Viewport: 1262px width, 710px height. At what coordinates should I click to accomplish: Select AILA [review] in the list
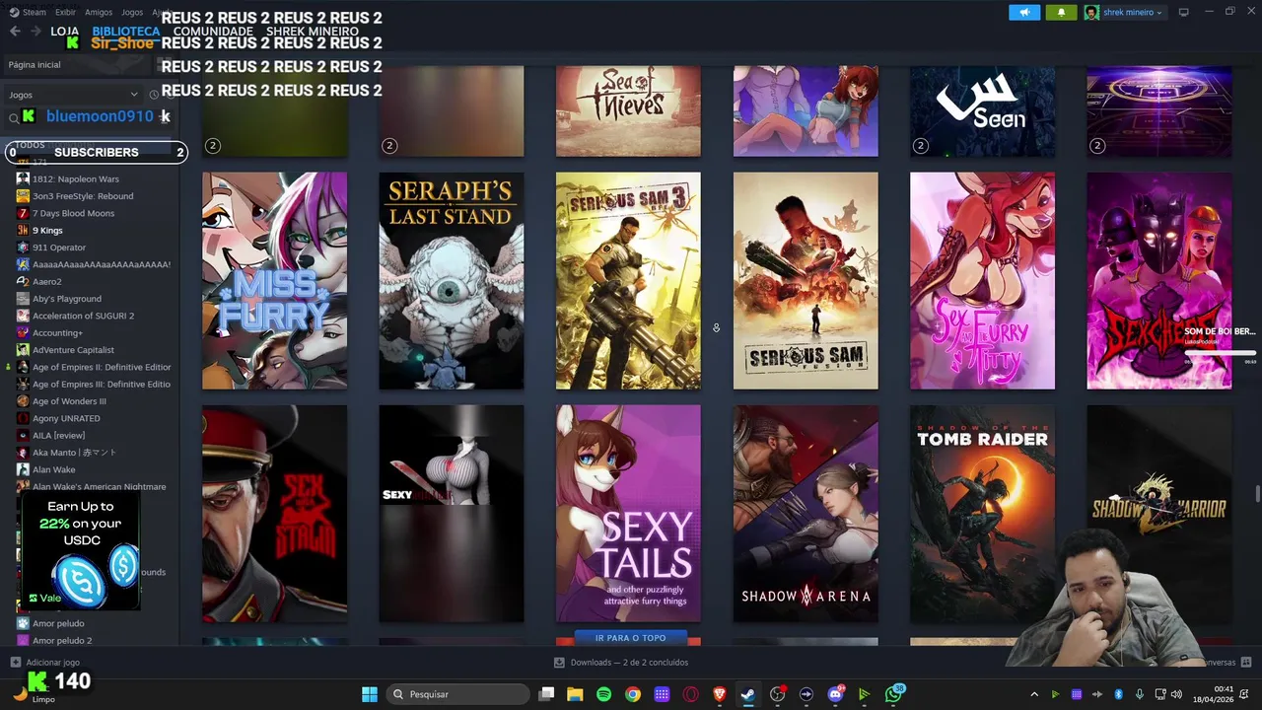click(58, 435)
